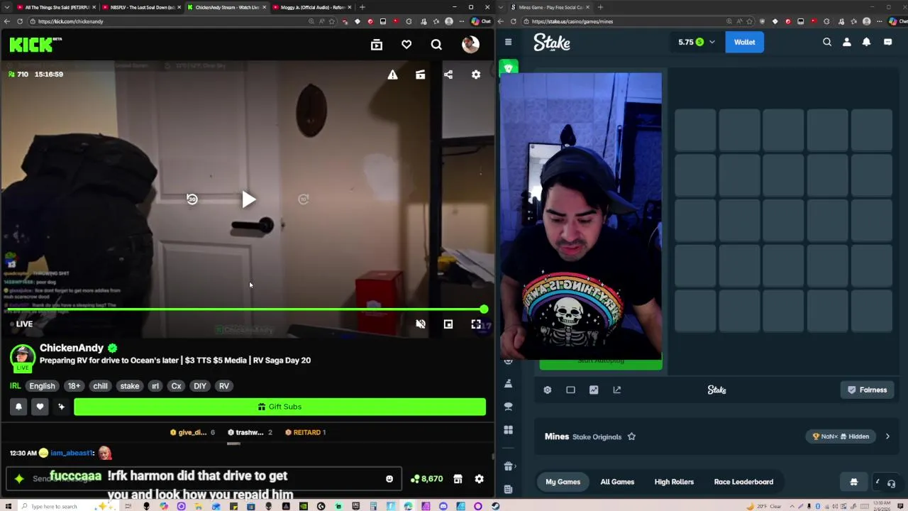908x511 pixels.
Task: Click the sparkle subscribe icon beside heart
Action: coord(61,407)
